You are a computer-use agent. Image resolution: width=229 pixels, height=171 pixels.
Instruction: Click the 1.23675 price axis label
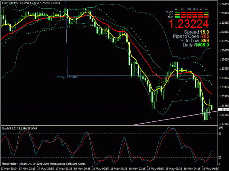[x=224, y=50]
